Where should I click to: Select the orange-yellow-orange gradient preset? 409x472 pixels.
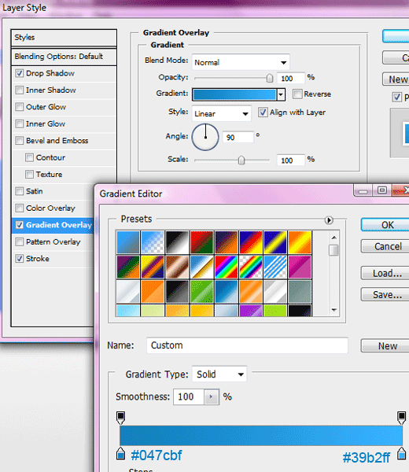(x=300, y=242)
